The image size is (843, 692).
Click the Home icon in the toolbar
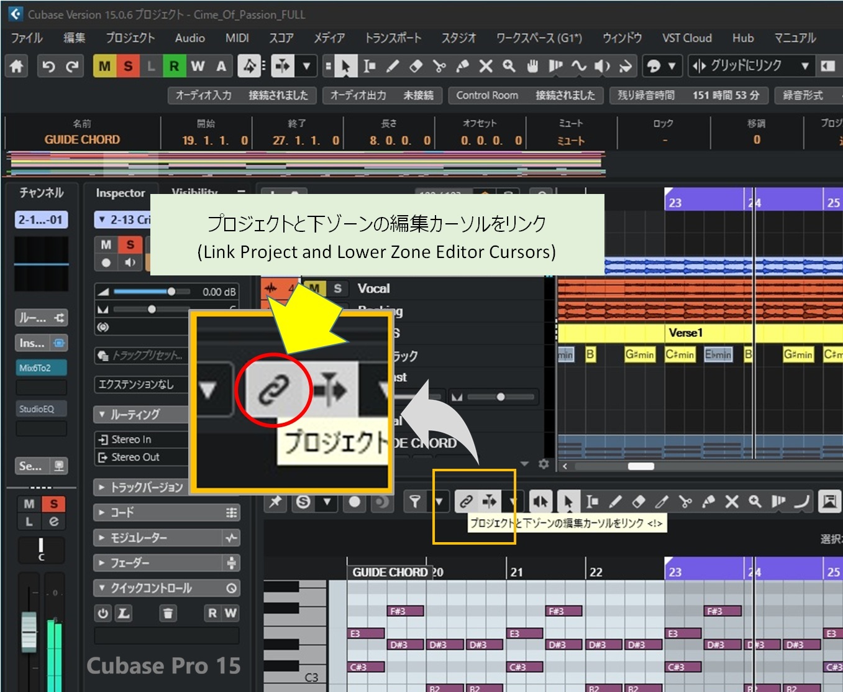[17, 66]
